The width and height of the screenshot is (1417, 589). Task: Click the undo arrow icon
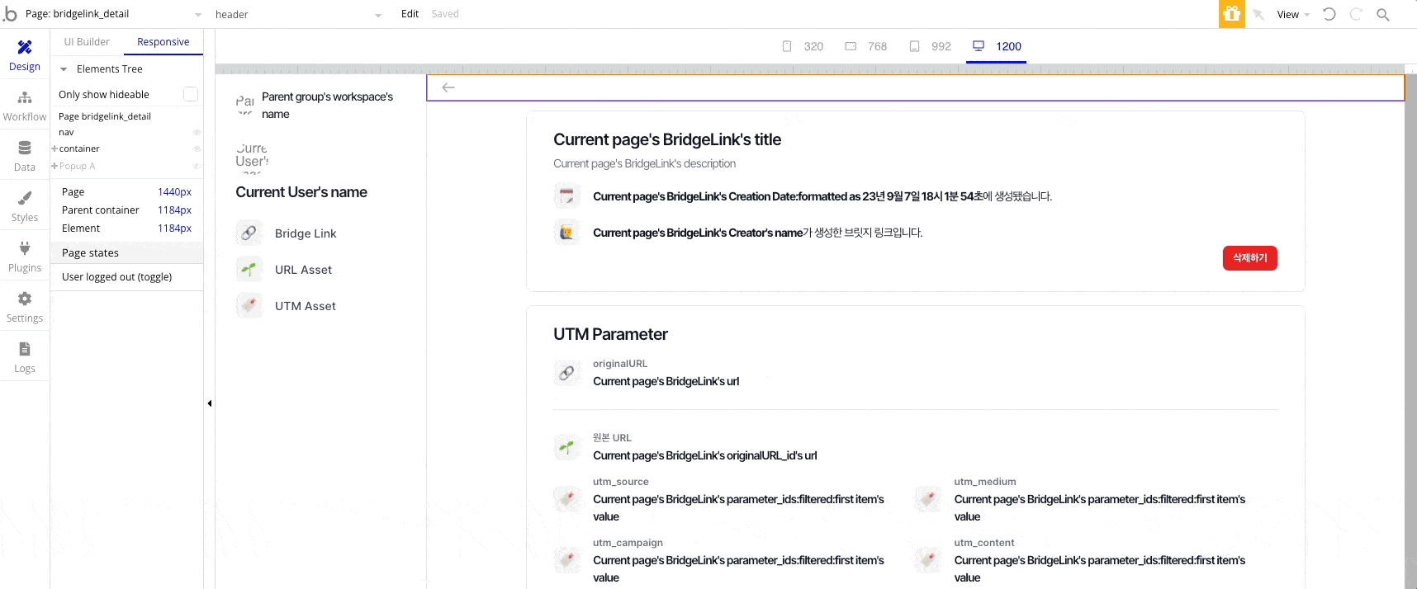coord(1329,14)
